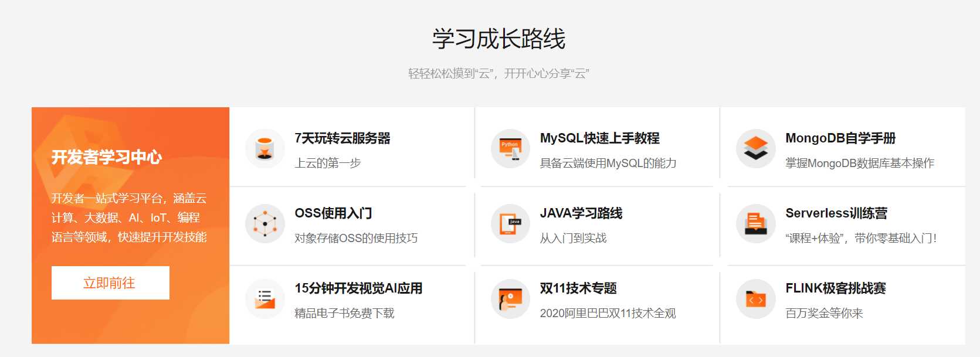Click the MySQL快速上手教程 Python monitor icon
The height and width of the screenshot is (357, 980).
click(x=510, y=149)
